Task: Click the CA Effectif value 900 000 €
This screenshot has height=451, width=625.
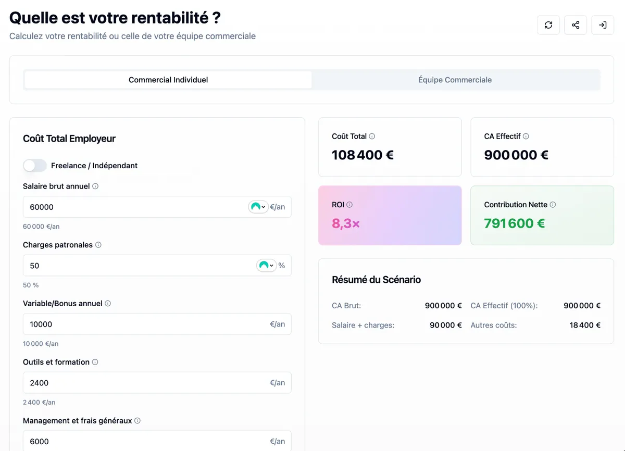Action: [x=516, y=155]
